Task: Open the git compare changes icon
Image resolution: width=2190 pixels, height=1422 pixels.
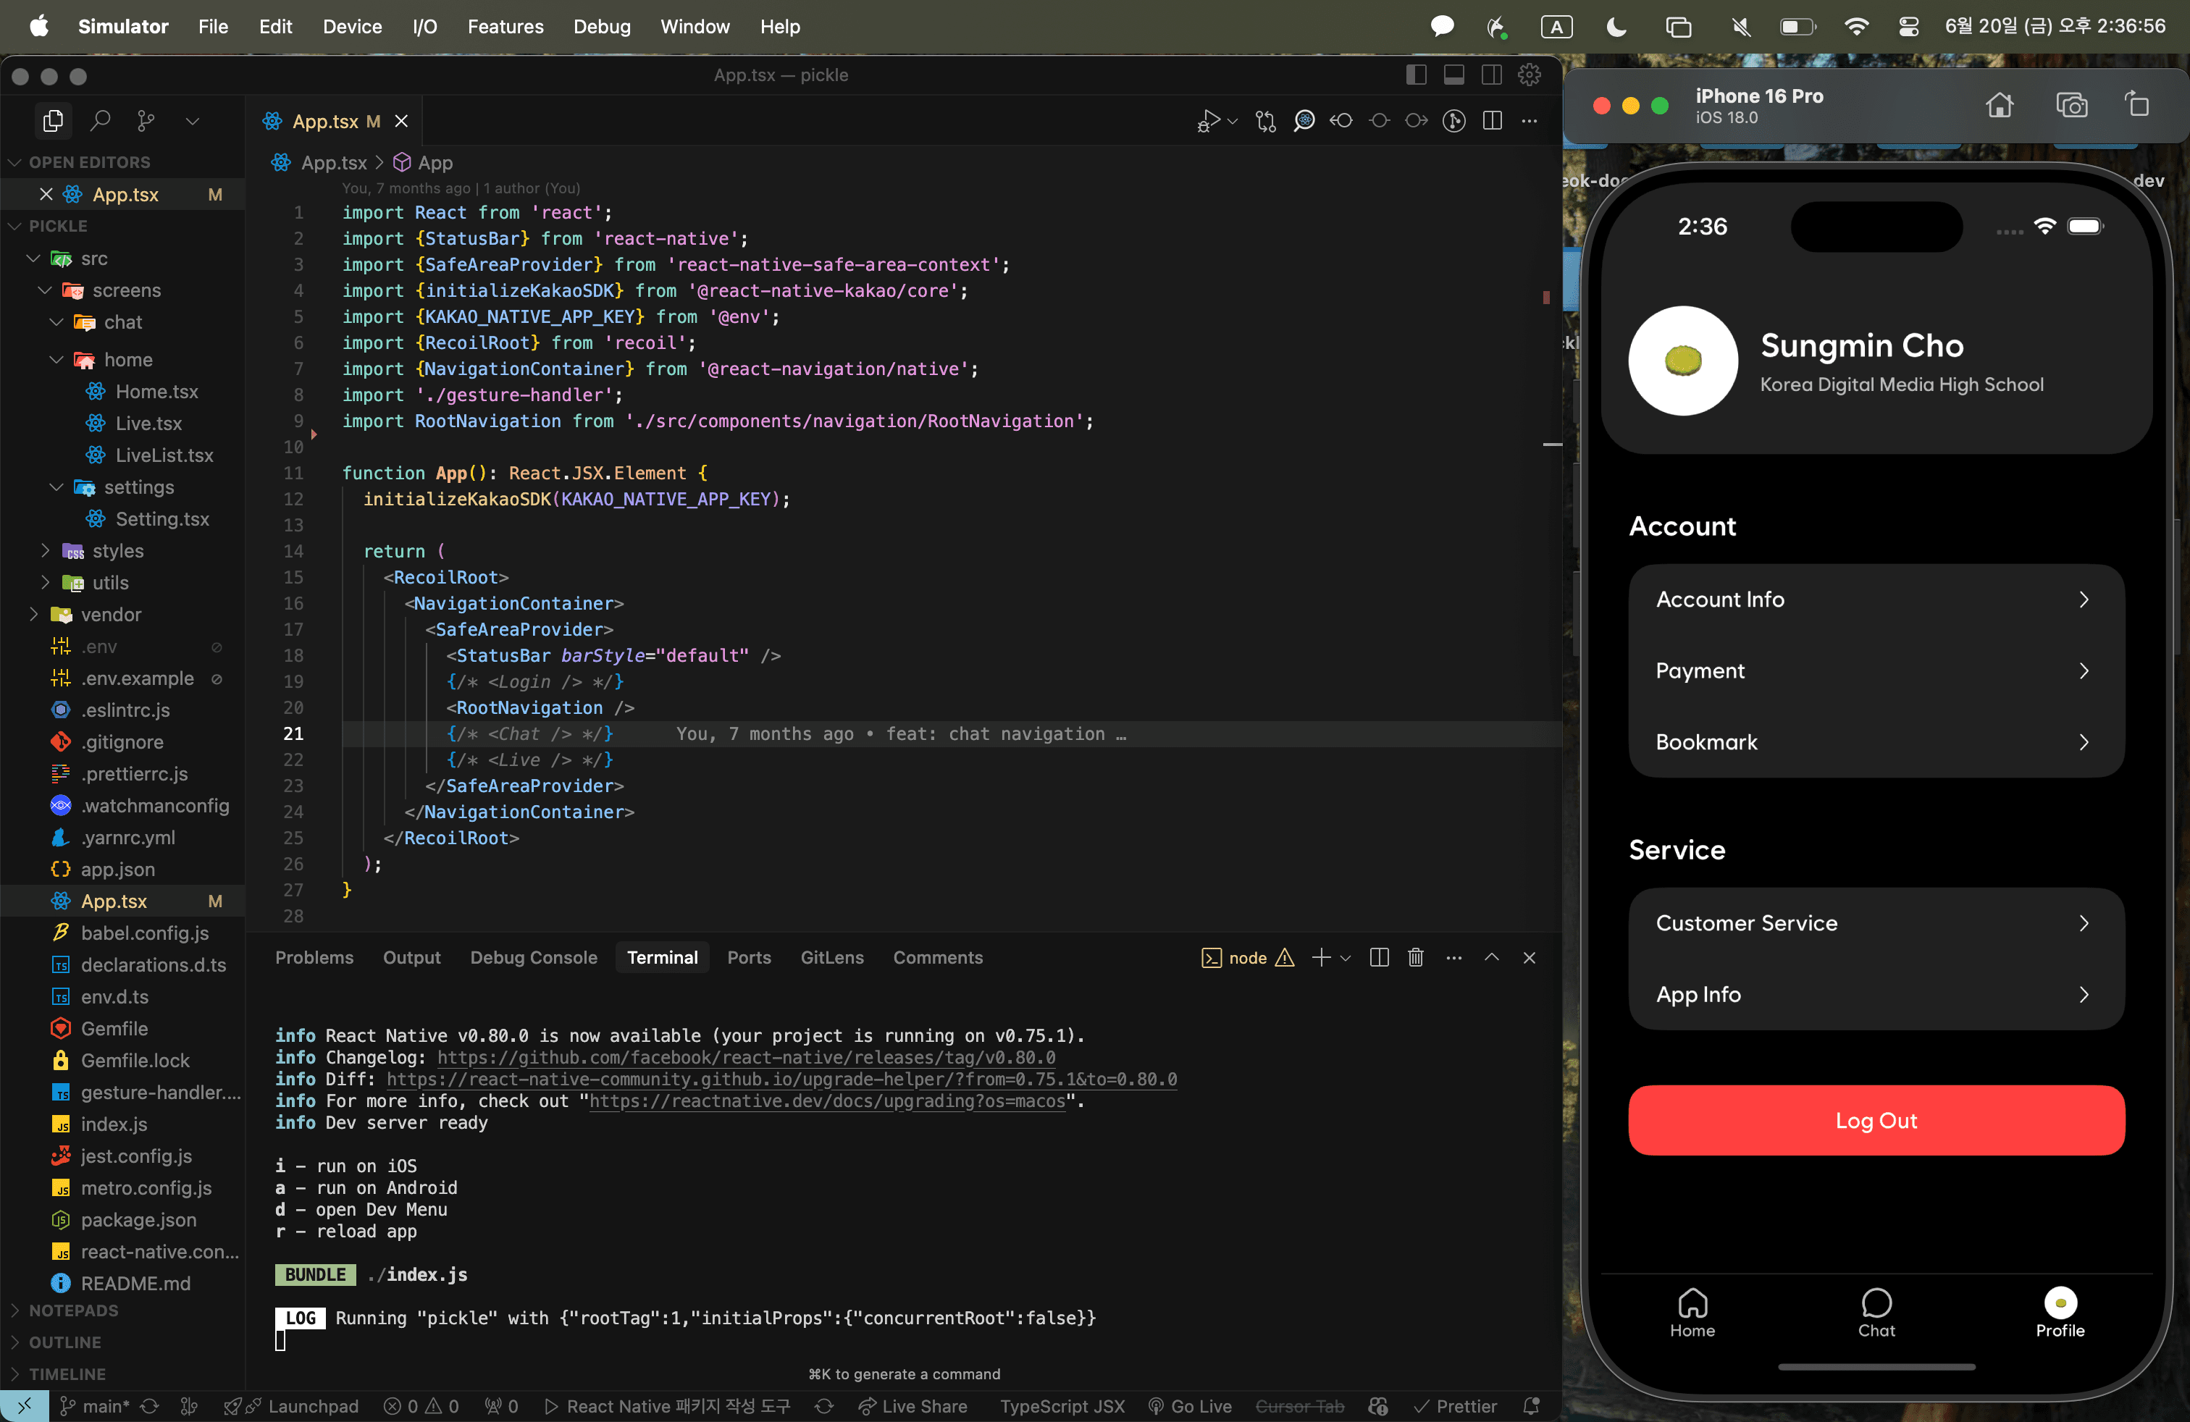Action: (x=1266, y=120)
